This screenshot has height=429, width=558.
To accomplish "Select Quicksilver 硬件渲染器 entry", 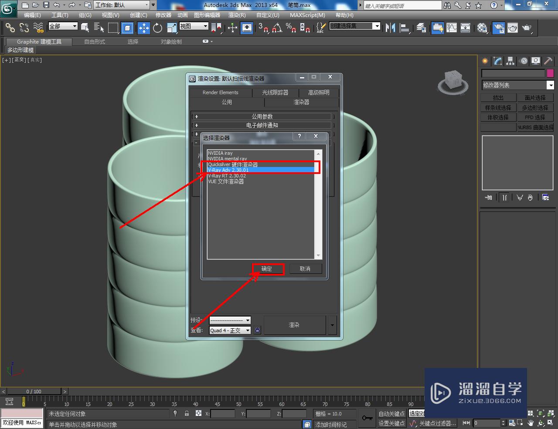I will (261, 164).
